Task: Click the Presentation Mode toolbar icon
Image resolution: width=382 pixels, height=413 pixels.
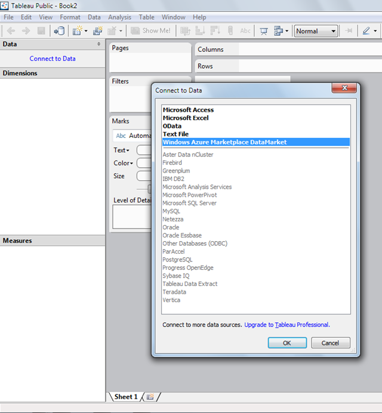Action: 264,31
